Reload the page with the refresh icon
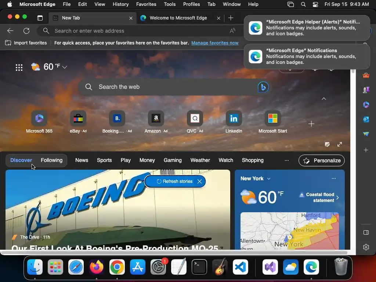The height and width of the screenshot is (282, 376). pos(26,31)
